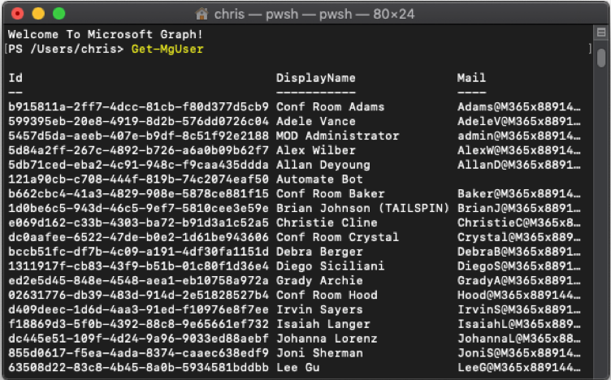This screenshot has height=380, width=611.
Task: Click the split pane icon above scrollbar
Action: click(601, 32)
